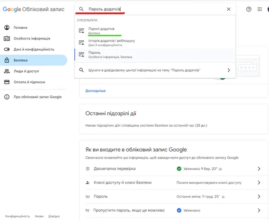Screen dimensions: 269x220
Task: Select the Паролі додатків search result
Action: pos(155,31)
